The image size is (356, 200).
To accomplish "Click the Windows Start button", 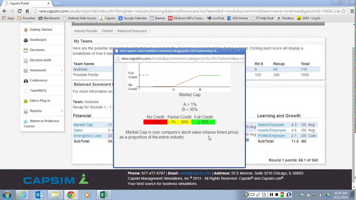I will [x=7, y=195].
